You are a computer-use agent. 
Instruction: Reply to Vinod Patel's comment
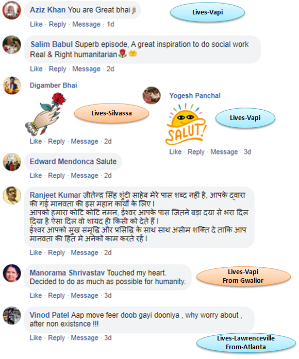[56, 338]
